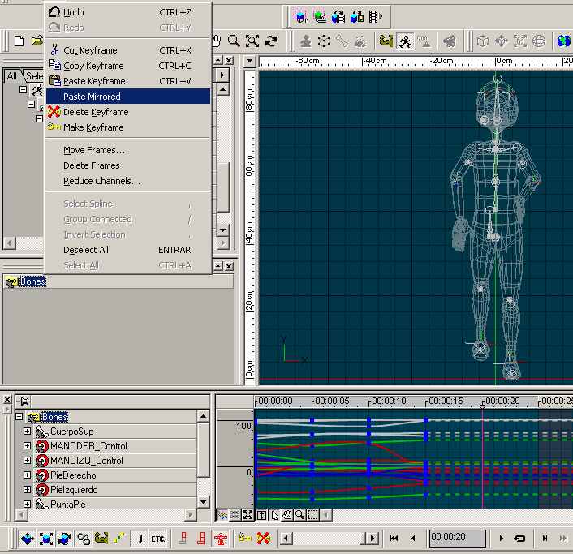Select Copy Keyframe menu entry

click(x=93, y=66)
